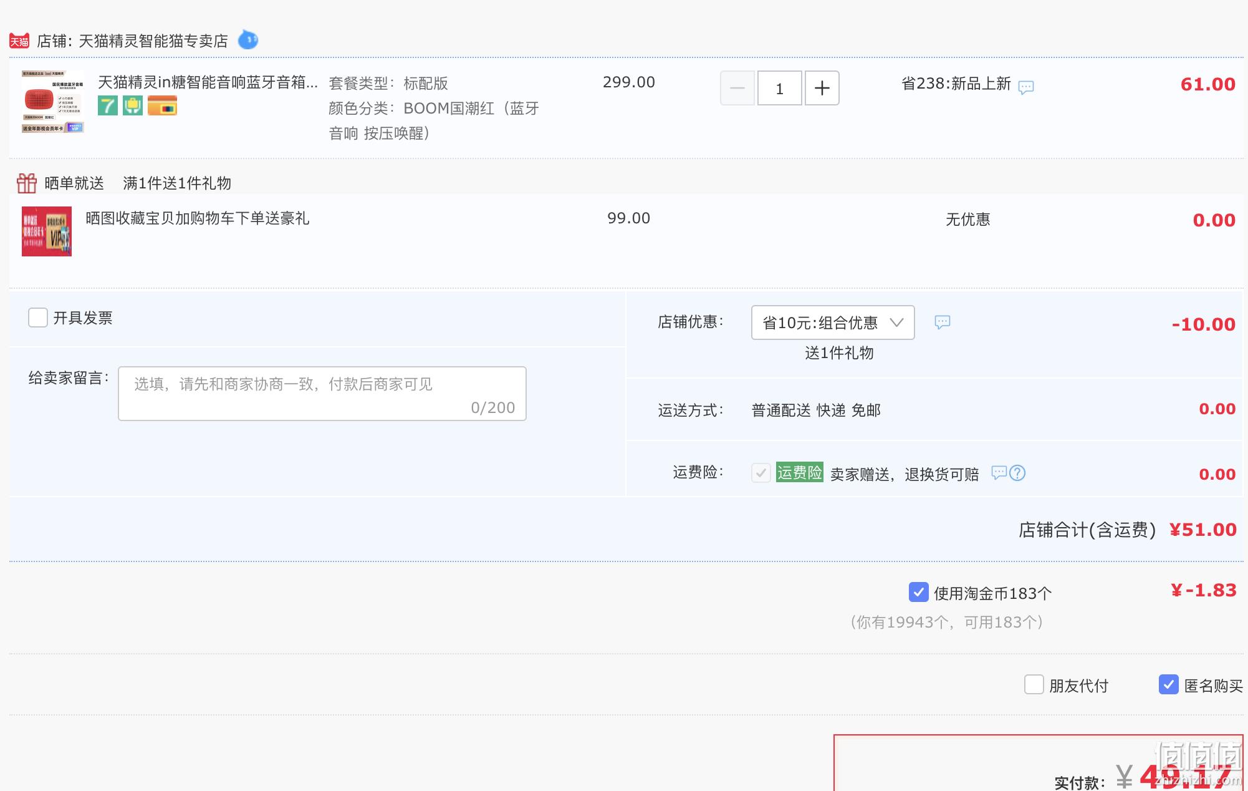Uncheck 使用淘金币183个 checkbox
The image size is (1248, 791).
tap(919, 592)
